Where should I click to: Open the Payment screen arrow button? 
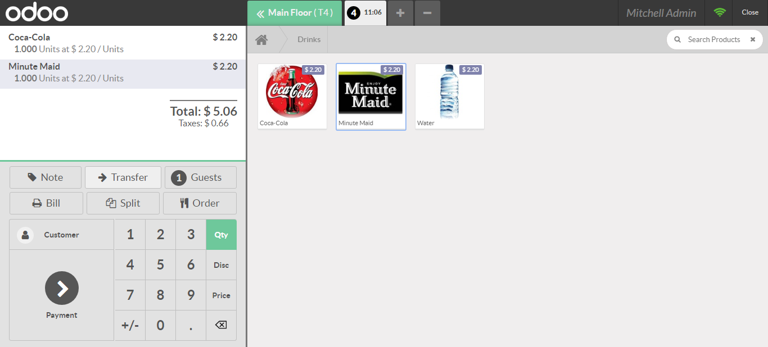[62, 288]
